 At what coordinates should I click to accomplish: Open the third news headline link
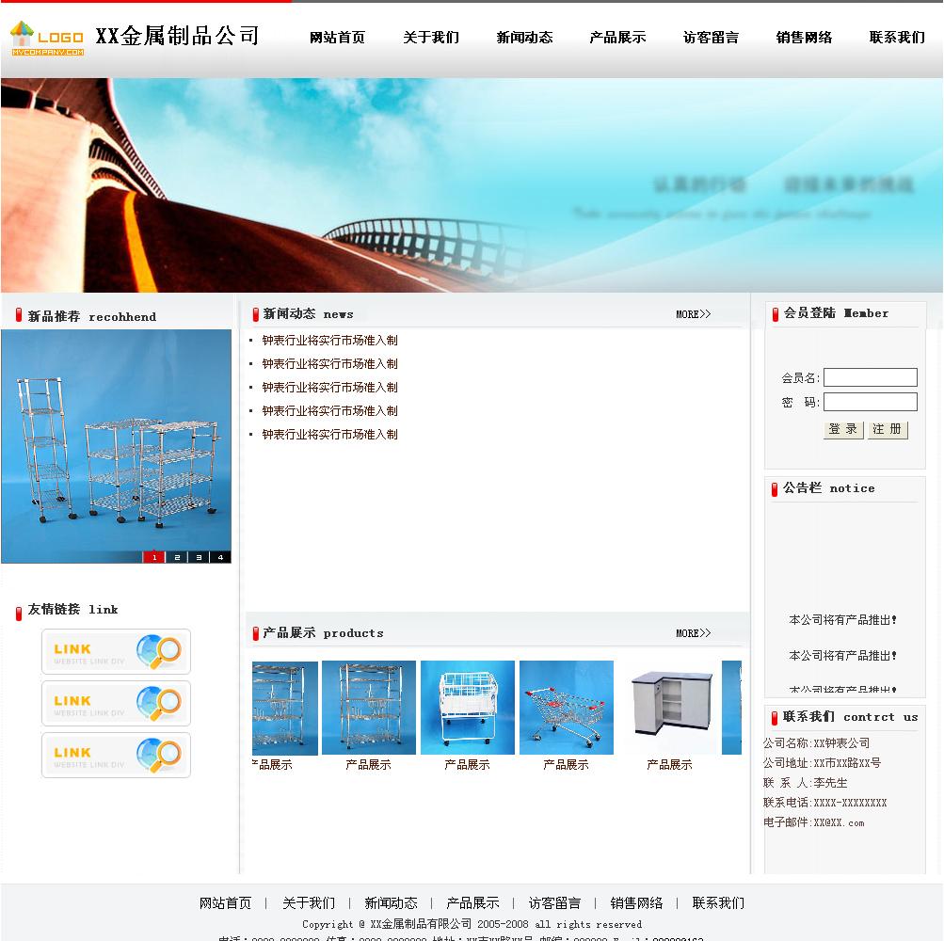click(x=329, y=387)
